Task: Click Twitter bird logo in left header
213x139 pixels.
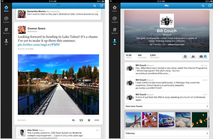Action: click(x=58, y=6)
